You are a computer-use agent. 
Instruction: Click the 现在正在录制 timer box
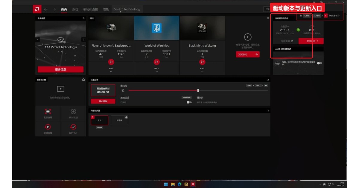(x=103, y=90)
